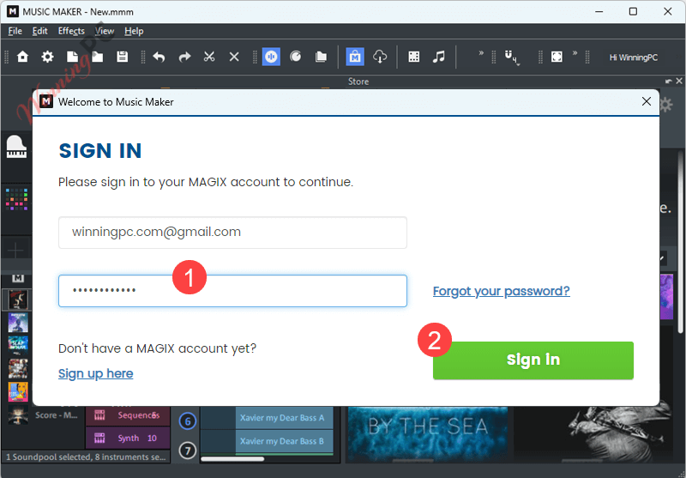Close the Store panel
The width and height of the screenshot is (686, 478).
[679, 81]
